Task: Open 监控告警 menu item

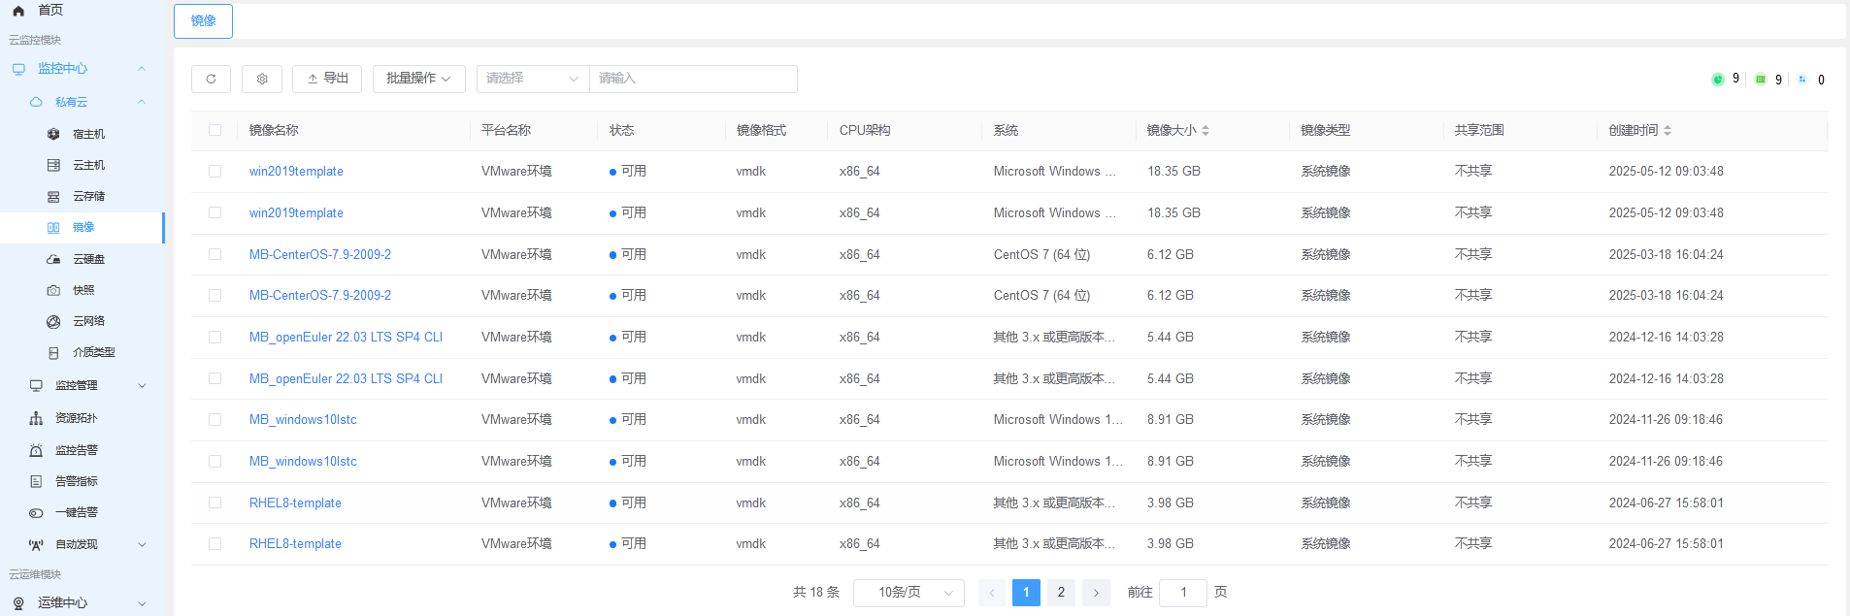Action: click(77, 450)
